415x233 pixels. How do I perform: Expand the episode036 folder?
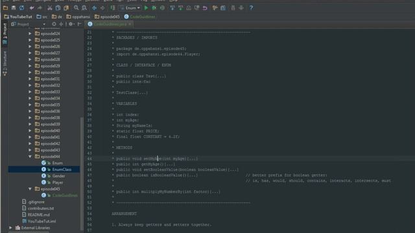tap(30, 111)
